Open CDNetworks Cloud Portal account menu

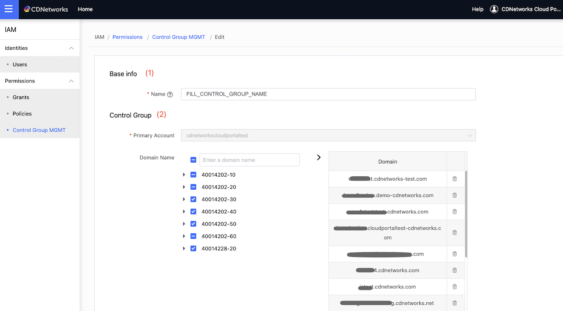click(x=531, y=9)
